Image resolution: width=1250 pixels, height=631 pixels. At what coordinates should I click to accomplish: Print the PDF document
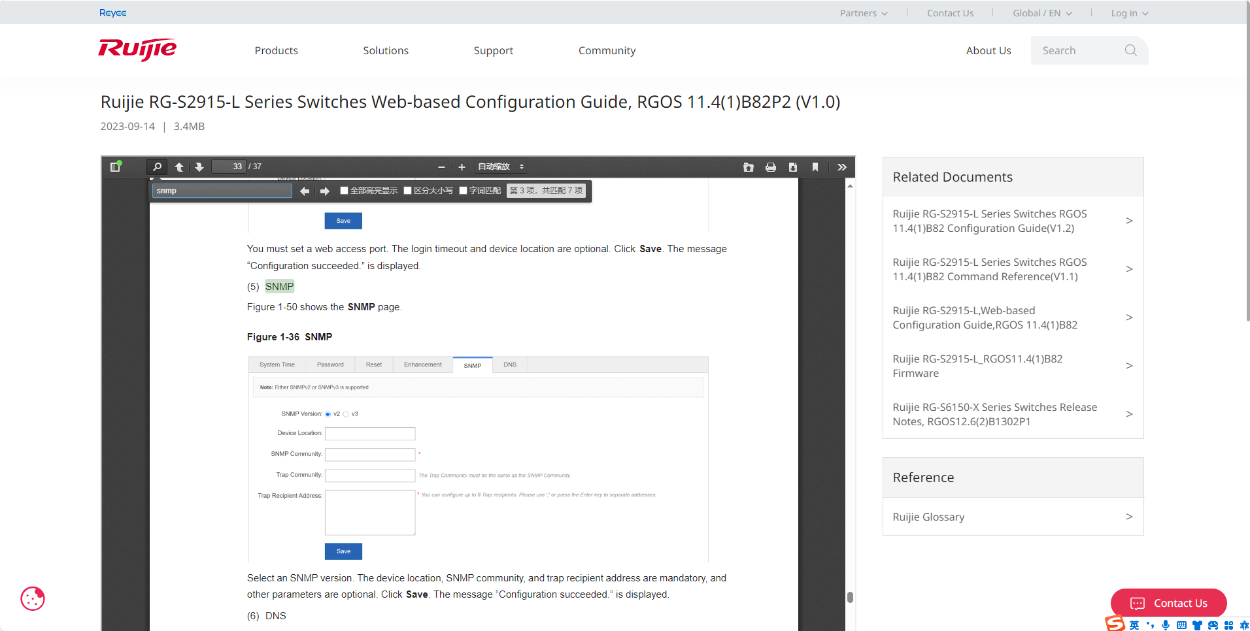pyautogui.click(x=771, y=167)
